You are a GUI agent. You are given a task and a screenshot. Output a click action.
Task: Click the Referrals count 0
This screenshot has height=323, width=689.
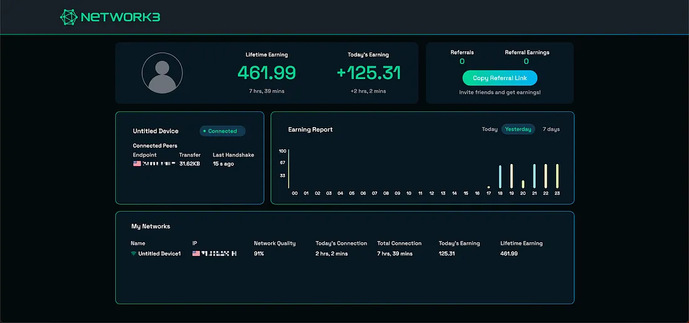[462, 61]
